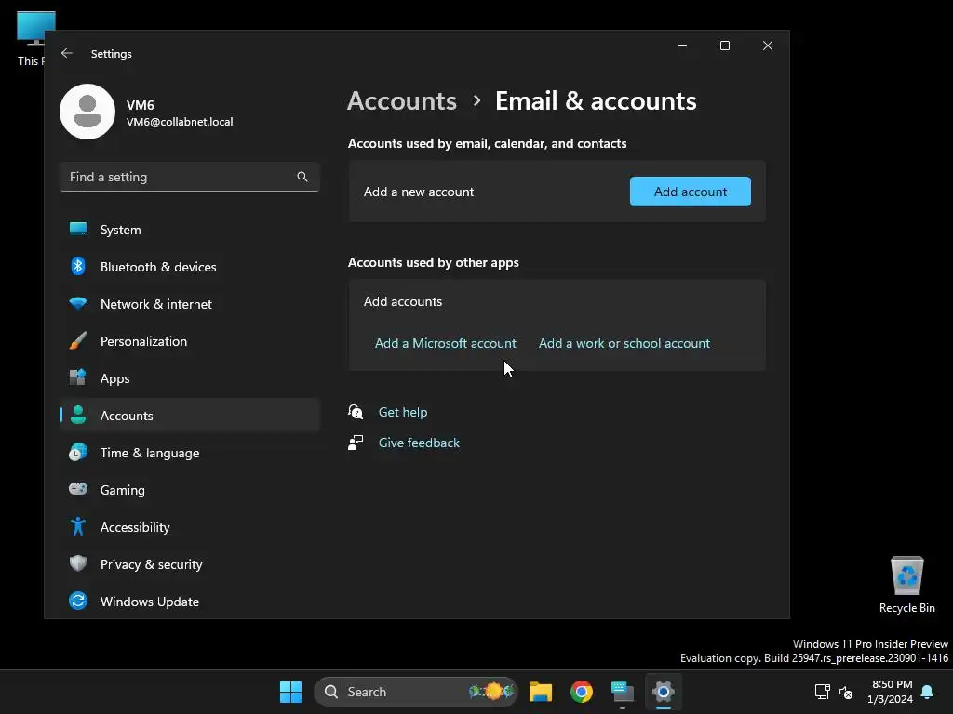Click the Add a new account row
Screen dimensions: 953x714
coord(557,192)
